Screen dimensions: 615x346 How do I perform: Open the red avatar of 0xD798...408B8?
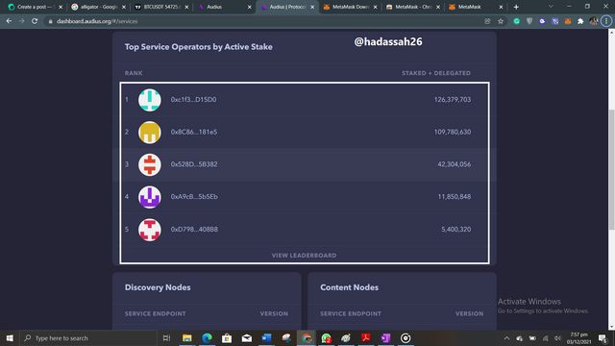click(x=150, y=230)
